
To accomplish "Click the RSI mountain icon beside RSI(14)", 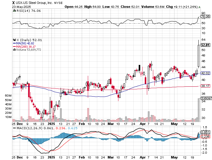I will click(x=14, y=11).
